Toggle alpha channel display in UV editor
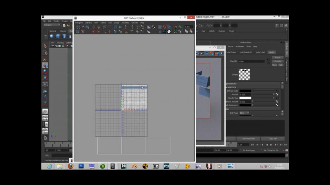Screen dimensions: 330x185 169,32
